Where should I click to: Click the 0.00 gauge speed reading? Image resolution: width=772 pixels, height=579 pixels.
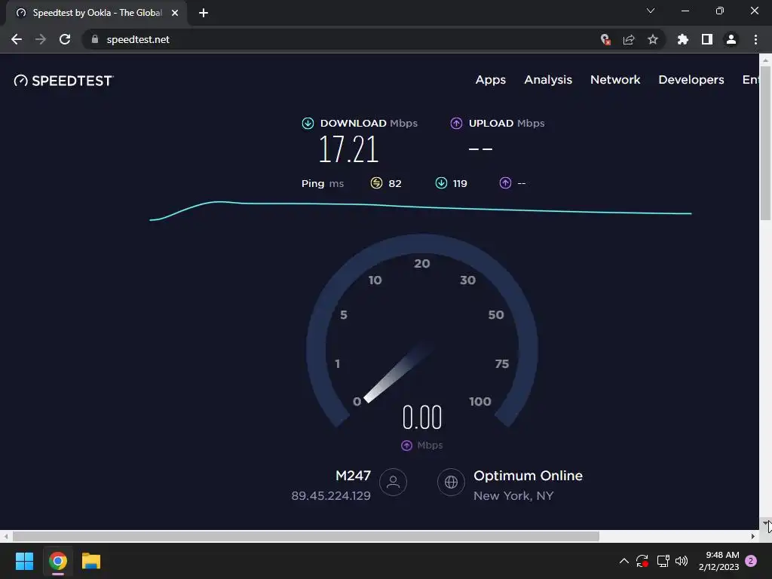click(422, 418)
